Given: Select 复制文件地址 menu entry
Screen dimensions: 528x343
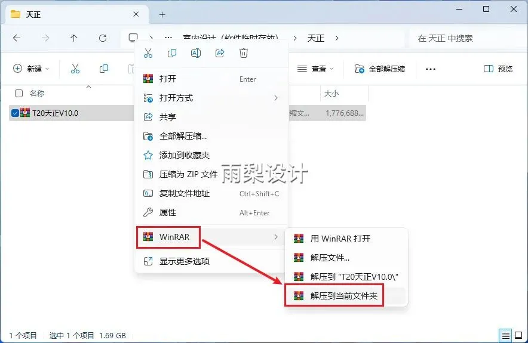Looking at the screenshot, I should coord(211,193).
